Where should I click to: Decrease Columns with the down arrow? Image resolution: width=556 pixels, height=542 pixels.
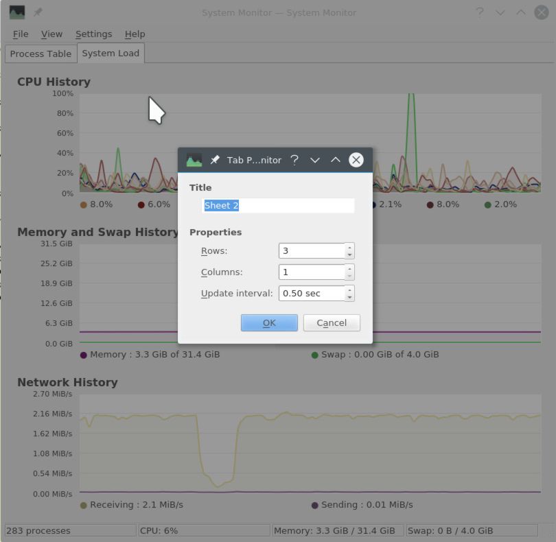point(349,276)
